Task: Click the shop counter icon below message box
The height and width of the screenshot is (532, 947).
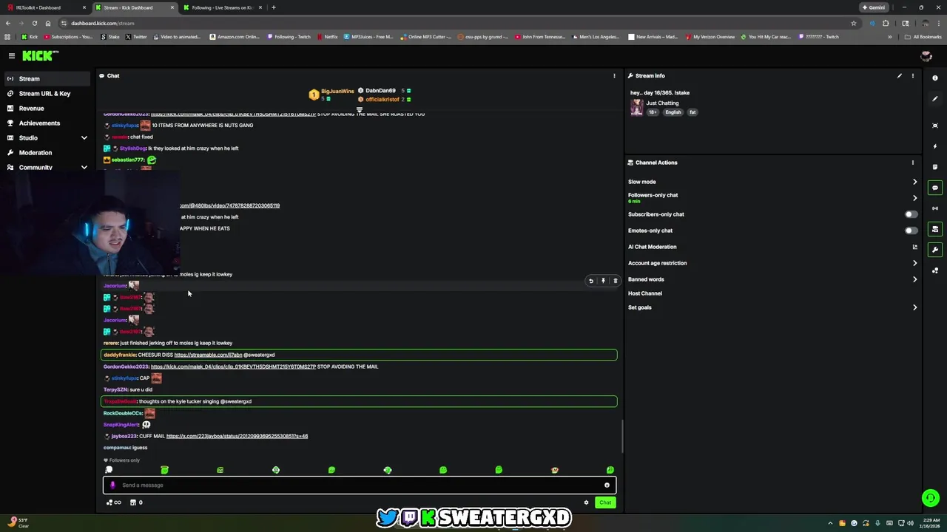Action: pos(136,502)
